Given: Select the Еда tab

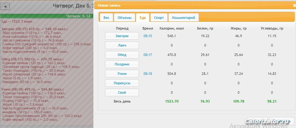Looking at the screenshot, I should (x=143, y=18).
